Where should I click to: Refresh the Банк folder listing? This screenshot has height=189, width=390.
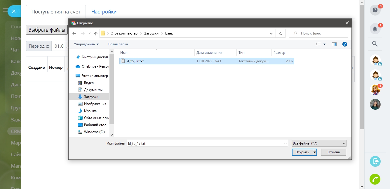click(281, 33)
